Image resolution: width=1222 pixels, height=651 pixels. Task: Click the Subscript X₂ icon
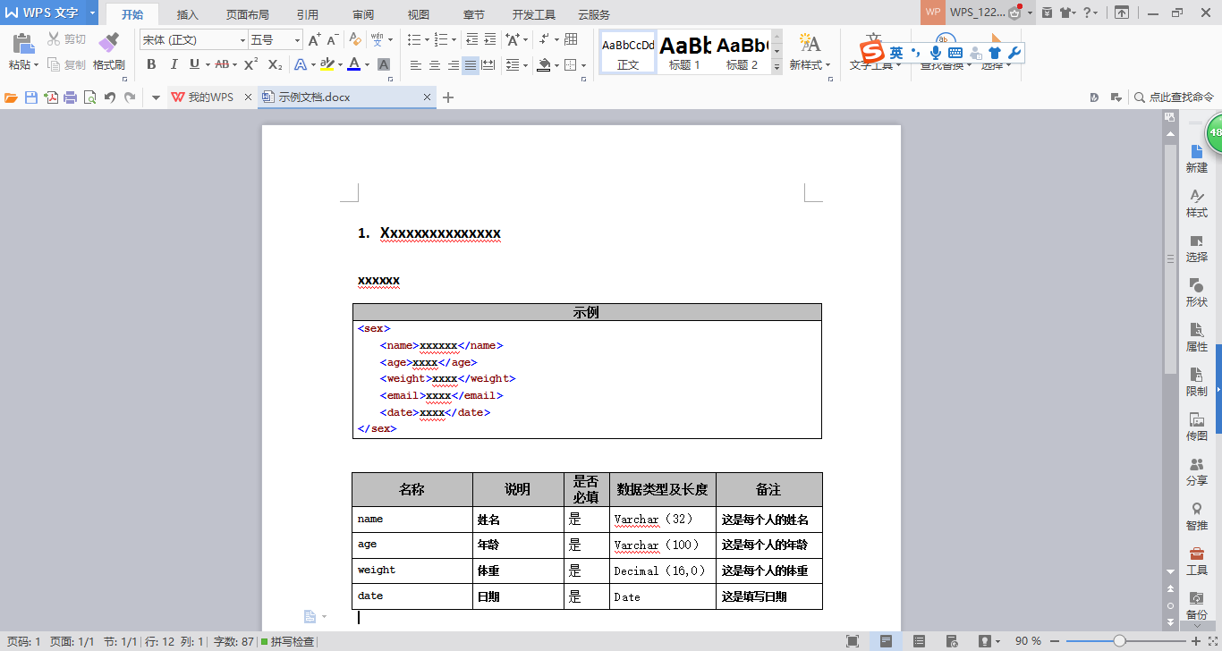(276, 64)
